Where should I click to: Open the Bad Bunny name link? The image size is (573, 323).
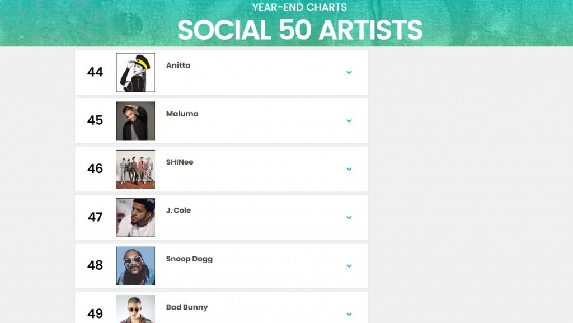point(187,307)
